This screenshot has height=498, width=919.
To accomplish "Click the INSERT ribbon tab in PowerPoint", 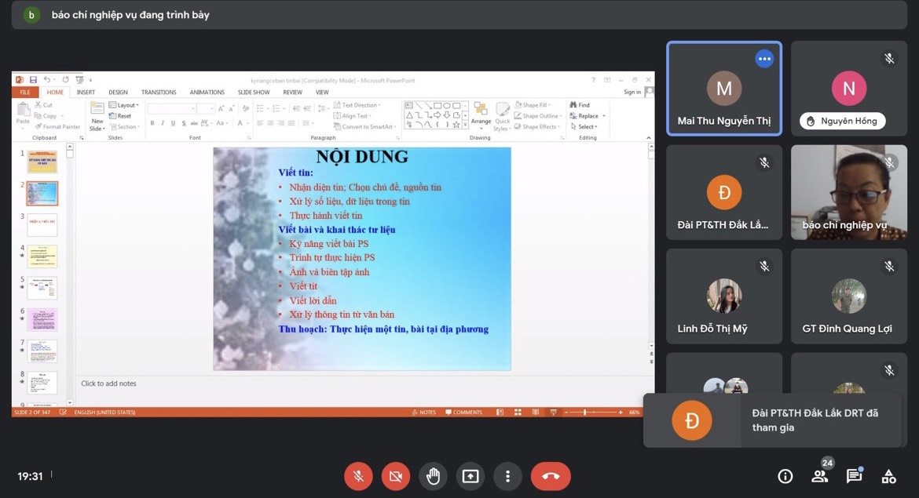I will [86, 92].
